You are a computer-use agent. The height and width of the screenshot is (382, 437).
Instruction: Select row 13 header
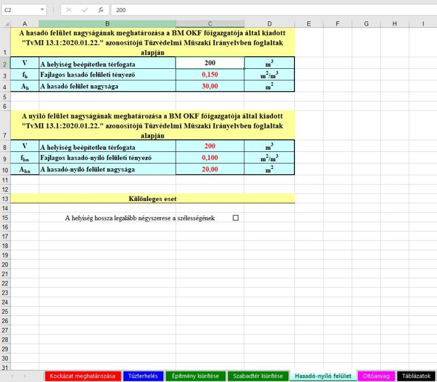(x=5, y=199)
